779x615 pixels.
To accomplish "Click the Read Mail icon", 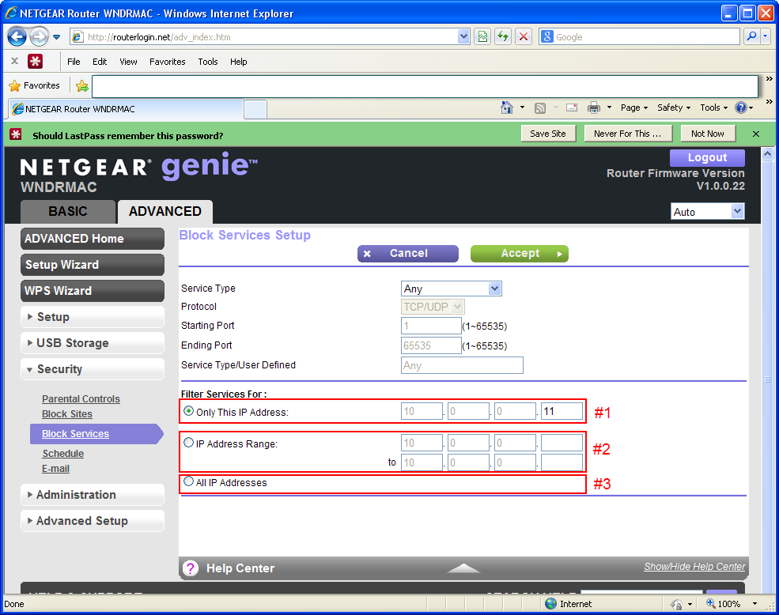I will pos(572,108).
